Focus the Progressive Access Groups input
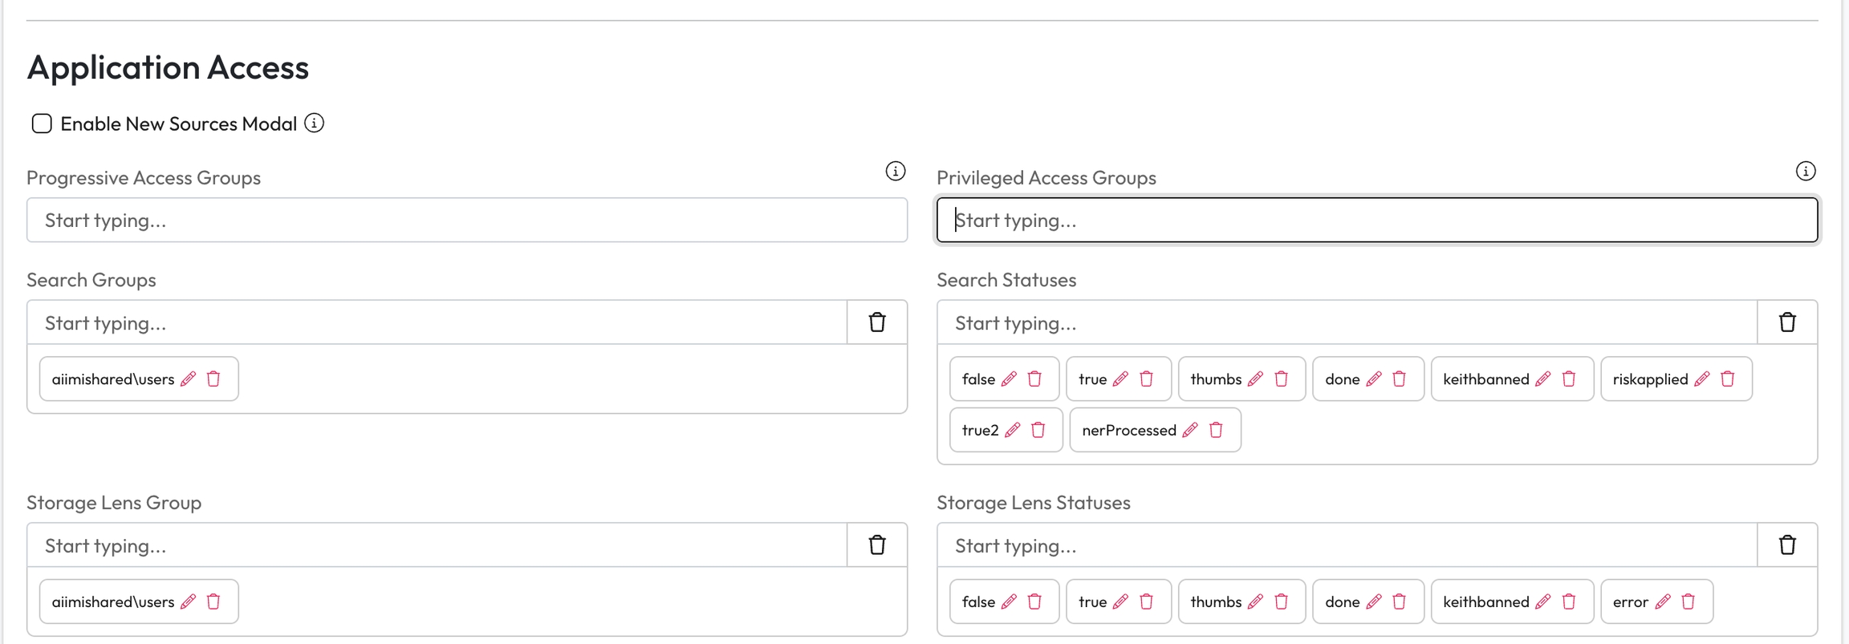 coord(466,221)
